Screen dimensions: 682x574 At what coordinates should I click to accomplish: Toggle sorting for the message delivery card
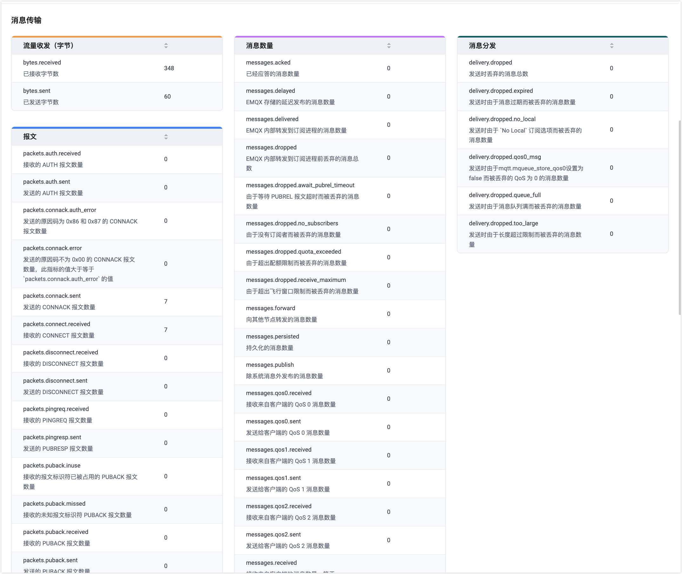(612, 46)
